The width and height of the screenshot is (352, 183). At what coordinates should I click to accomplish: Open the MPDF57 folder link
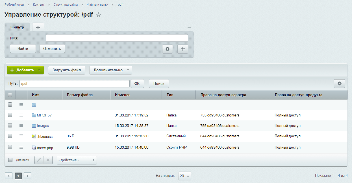(x=44, y=115)
